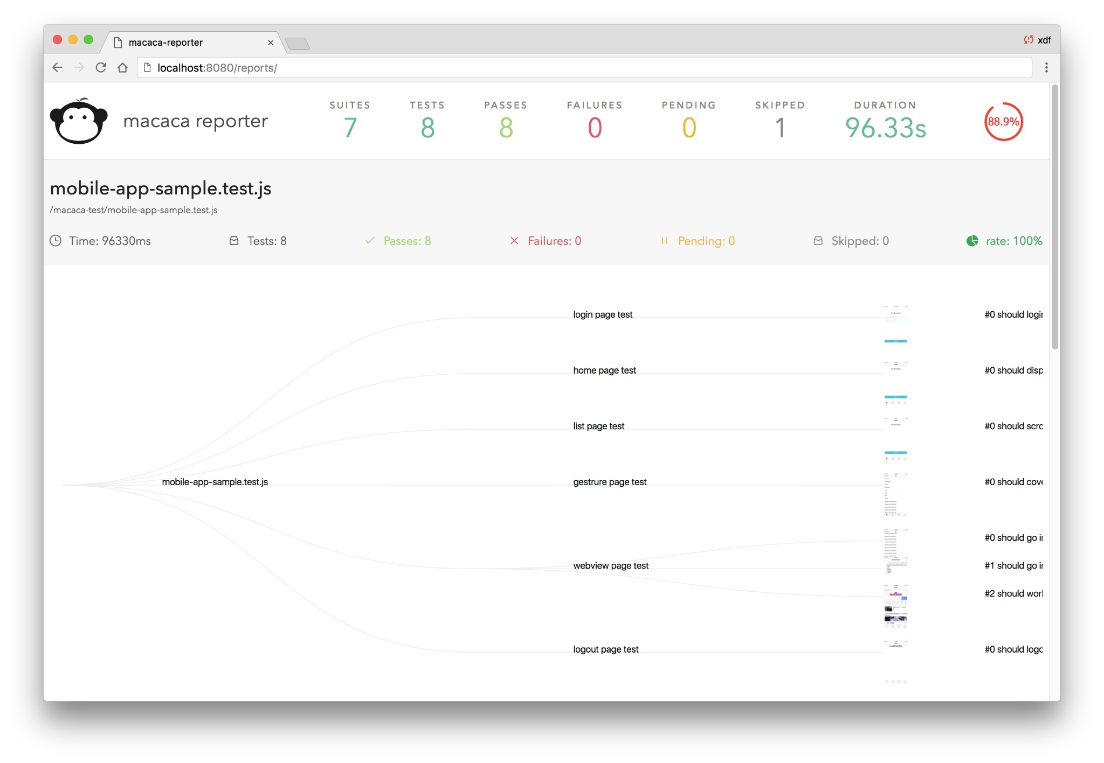Open the Chrome three-dot menu
1104x763 pixels.
tap(1046, 68)
